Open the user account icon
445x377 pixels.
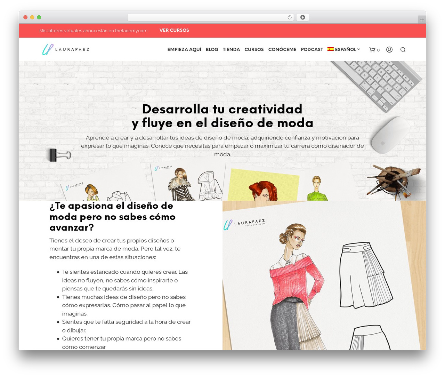tap(389, 50)
